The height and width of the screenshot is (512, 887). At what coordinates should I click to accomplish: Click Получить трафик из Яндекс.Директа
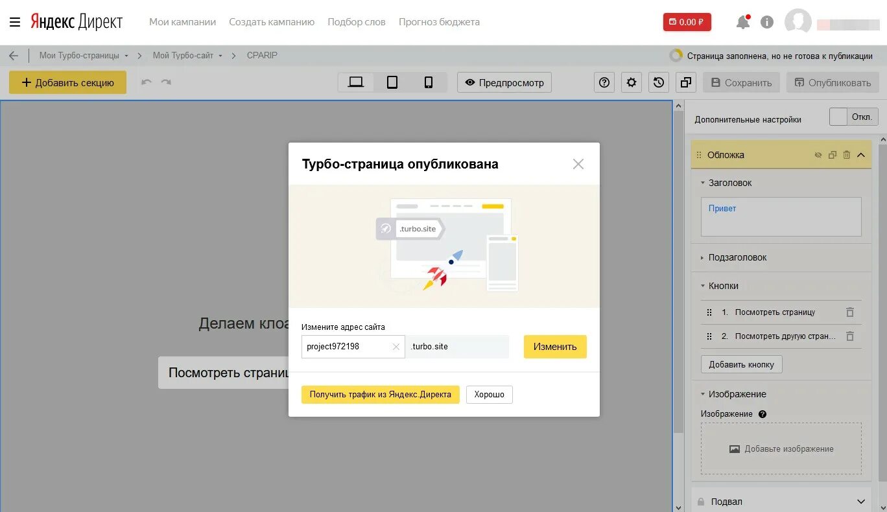381,395
